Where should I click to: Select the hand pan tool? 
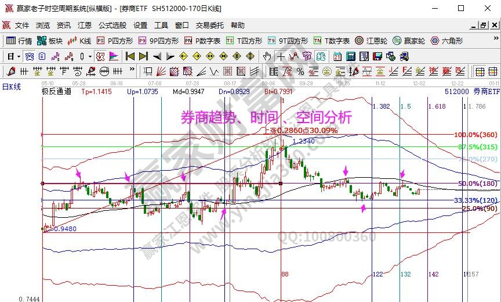(267, 56)
